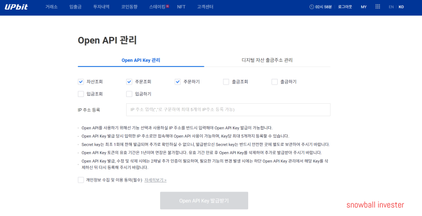Click the IP 주소 입력 field
The height and width of the screenshot is (216, 422).
228,109
